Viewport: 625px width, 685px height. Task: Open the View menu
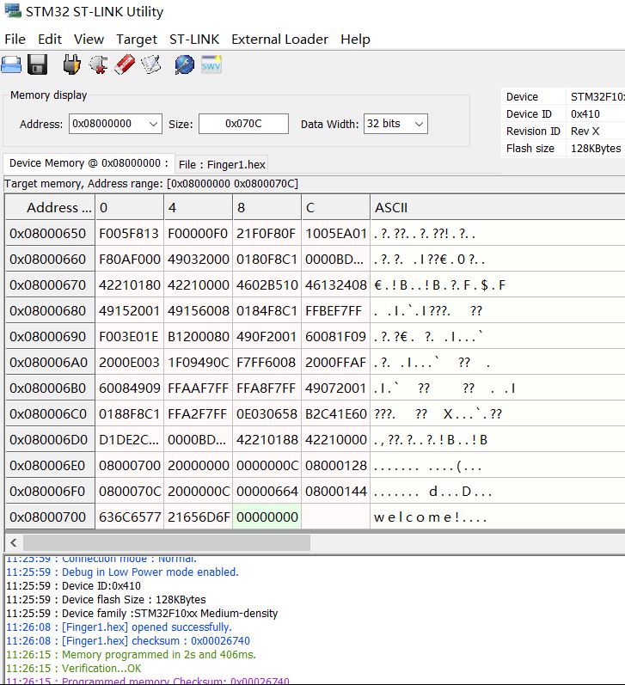[x=89, y=40]
